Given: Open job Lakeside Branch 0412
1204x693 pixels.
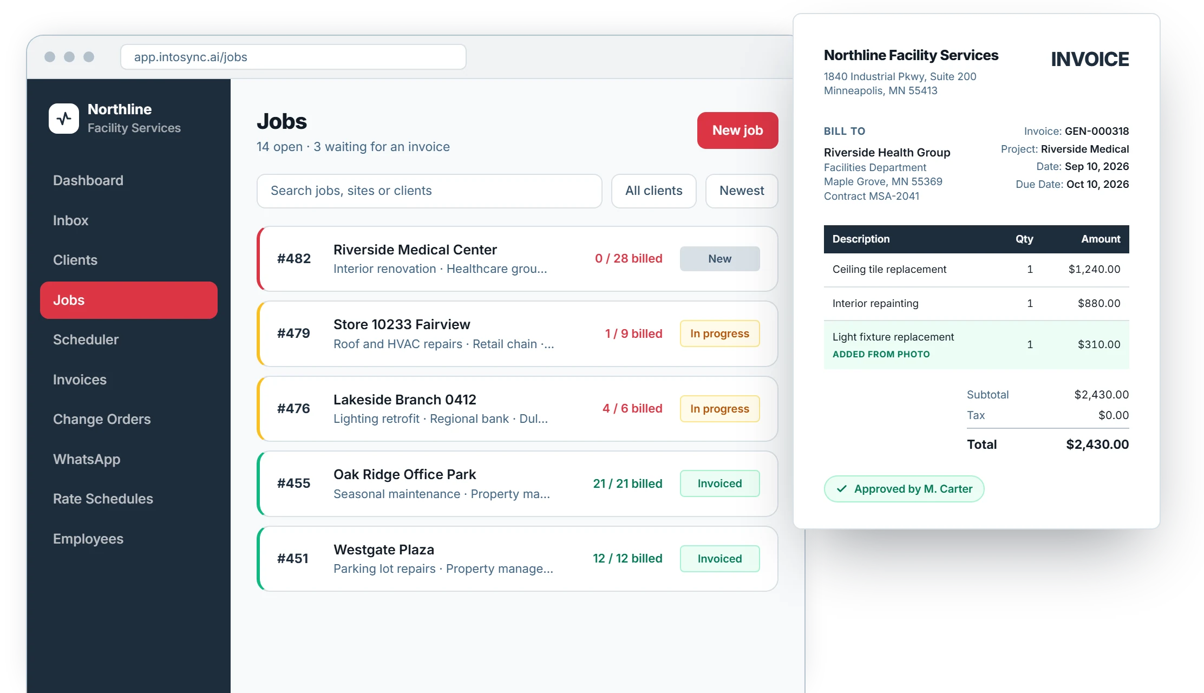Looking at the screenshot, I should [x=518, y=409].
